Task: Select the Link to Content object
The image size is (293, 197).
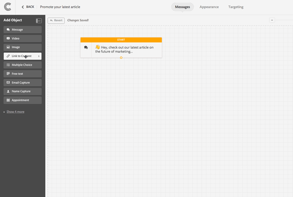Action: [23, 56]
